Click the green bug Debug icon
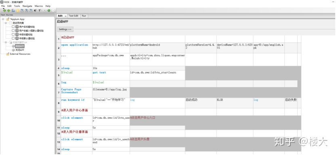 point(48,10)
